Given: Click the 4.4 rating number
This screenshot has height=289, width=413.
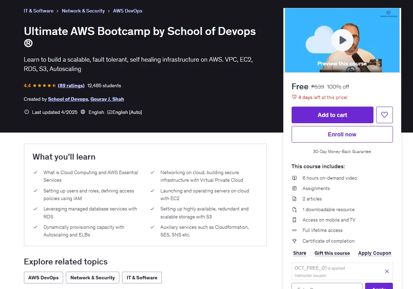Looking at the screenshot, I should tap(27, 85).
